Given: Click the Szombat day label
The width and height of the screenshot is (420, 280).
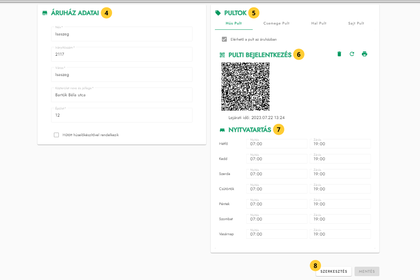Looking at the screenshot, I should (226, 219).
